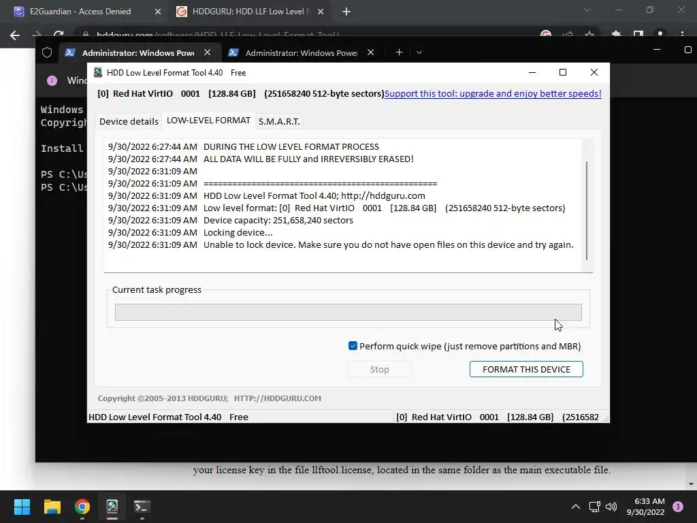Show hidden system tray icons
697x523 pixels.
tap(576, 507)
